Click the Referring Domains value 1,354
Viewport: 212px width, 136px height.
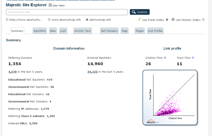[x=15, y=64]
